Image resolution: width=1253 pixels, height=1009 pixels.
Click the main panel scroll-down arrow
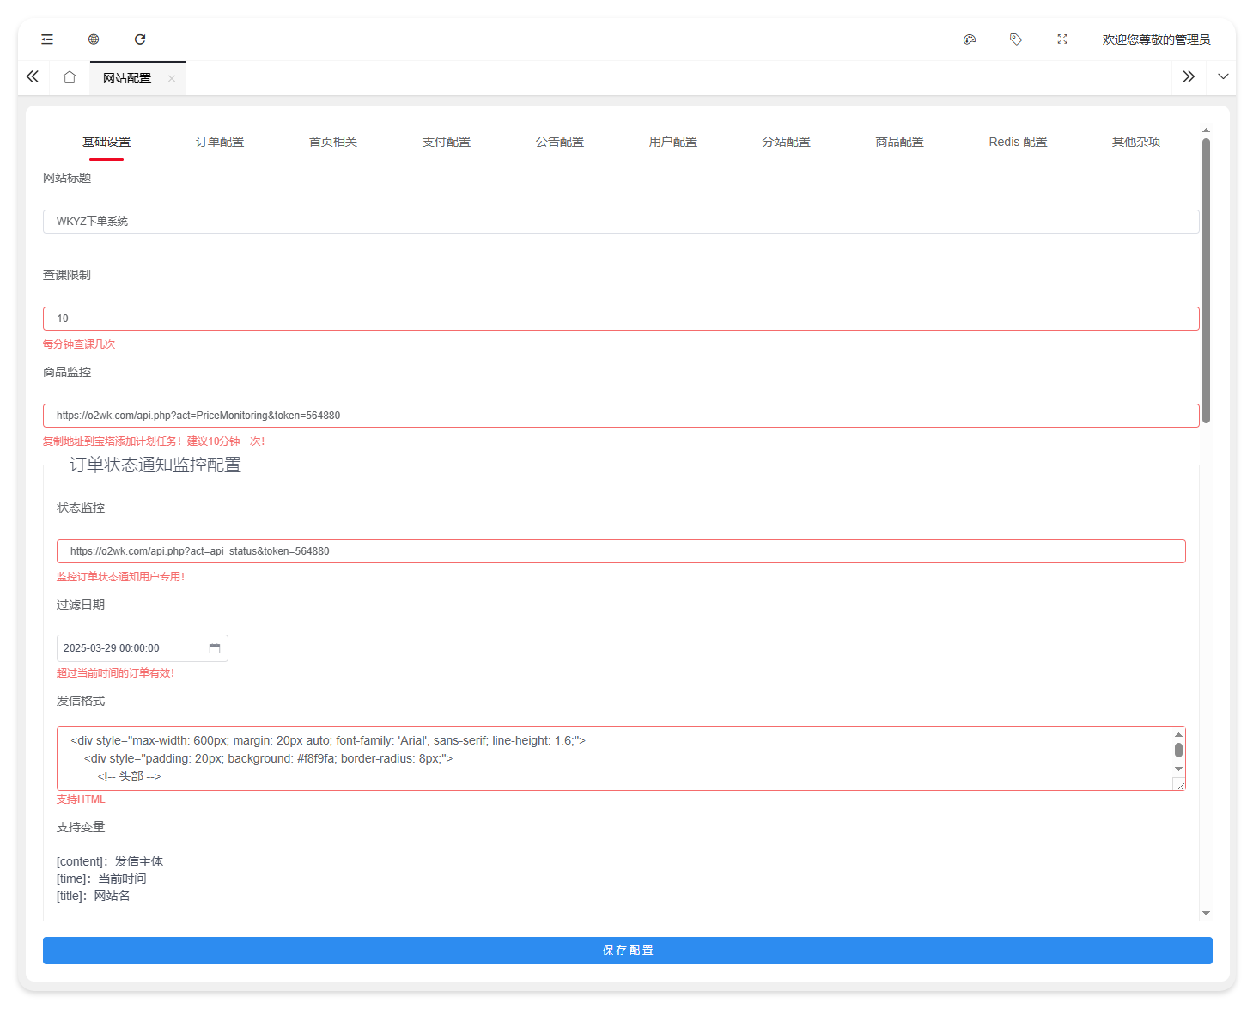pos(1206,913)
